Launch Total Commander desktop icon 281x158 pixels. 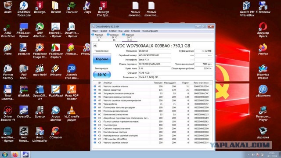[x=8, y=93]
